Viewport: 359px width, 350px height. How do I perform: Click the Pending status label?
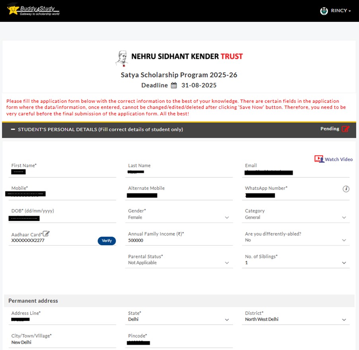pos(330,129)
